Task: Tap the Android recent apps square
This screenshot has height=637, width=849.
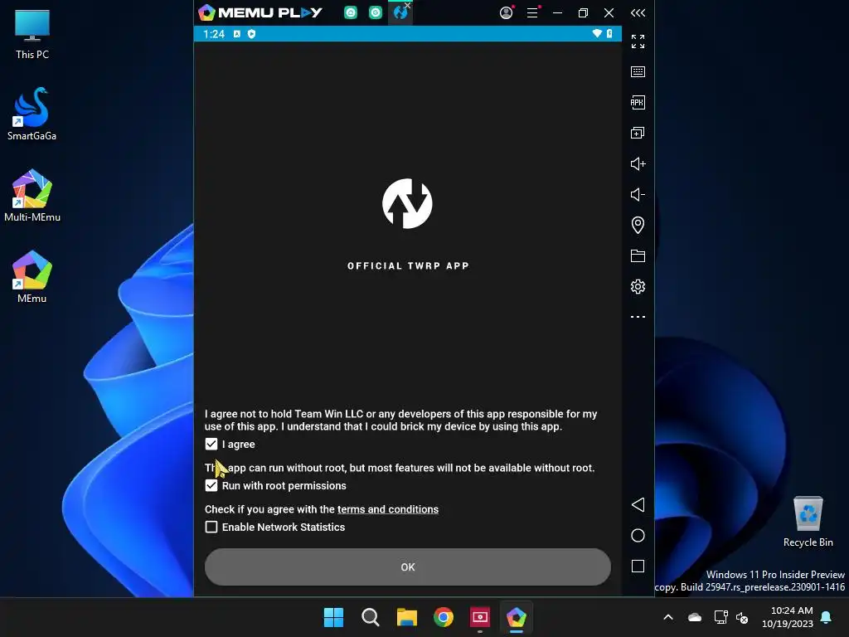Action: 638,566
